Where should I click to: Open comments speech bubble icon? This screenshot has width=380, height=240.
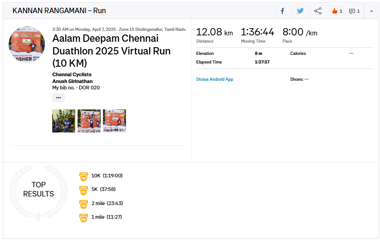pos(352,11)
